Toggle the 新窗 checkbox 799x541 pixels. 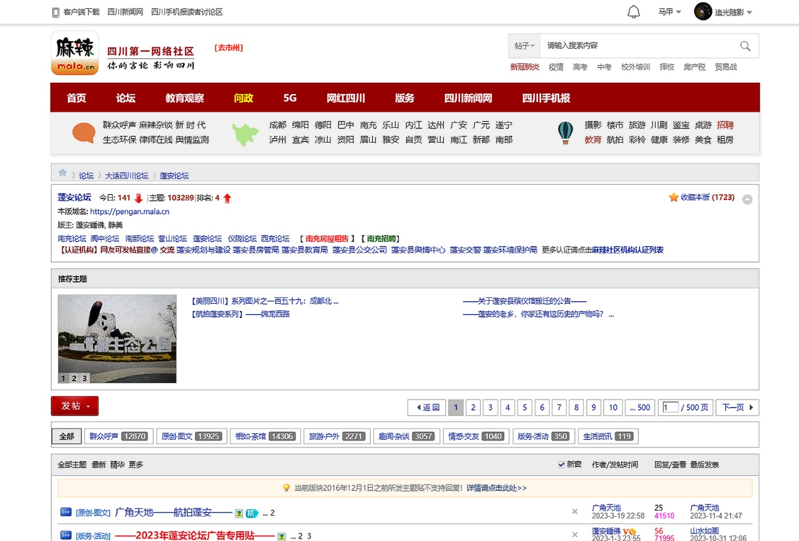tap(562, 465)
